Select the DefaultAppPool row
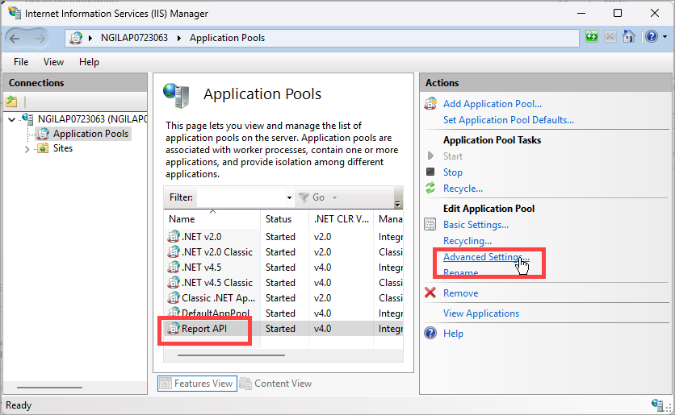This screenshot has width=675, height=415. pyautogui.click(x=284, y=313)
